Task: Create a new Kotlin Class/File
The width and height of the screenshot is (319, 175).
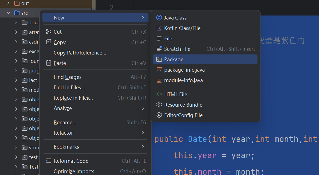Action: click(205, 28)
